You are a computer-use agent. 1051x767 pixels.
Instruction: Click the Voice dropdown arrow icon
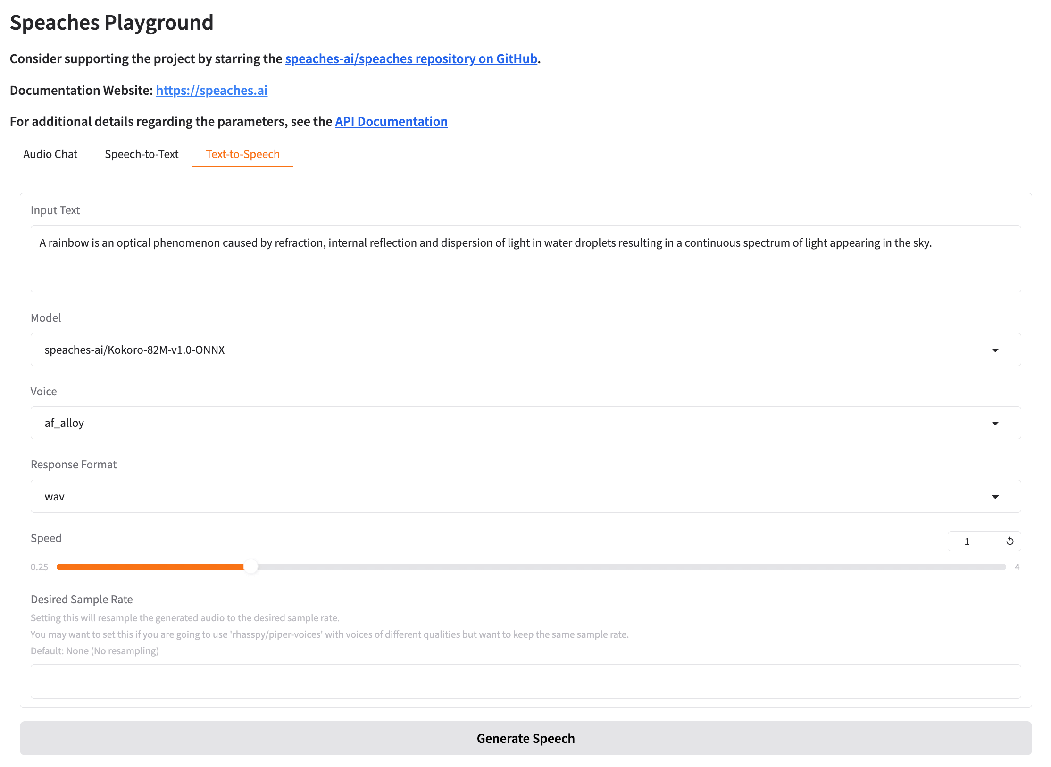(x=995, y=423)
